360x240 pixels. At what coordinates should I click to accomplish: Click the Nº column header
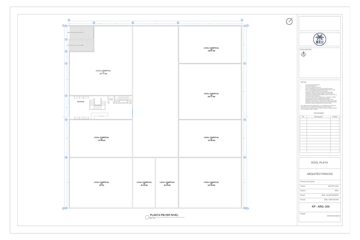(303, 116)
